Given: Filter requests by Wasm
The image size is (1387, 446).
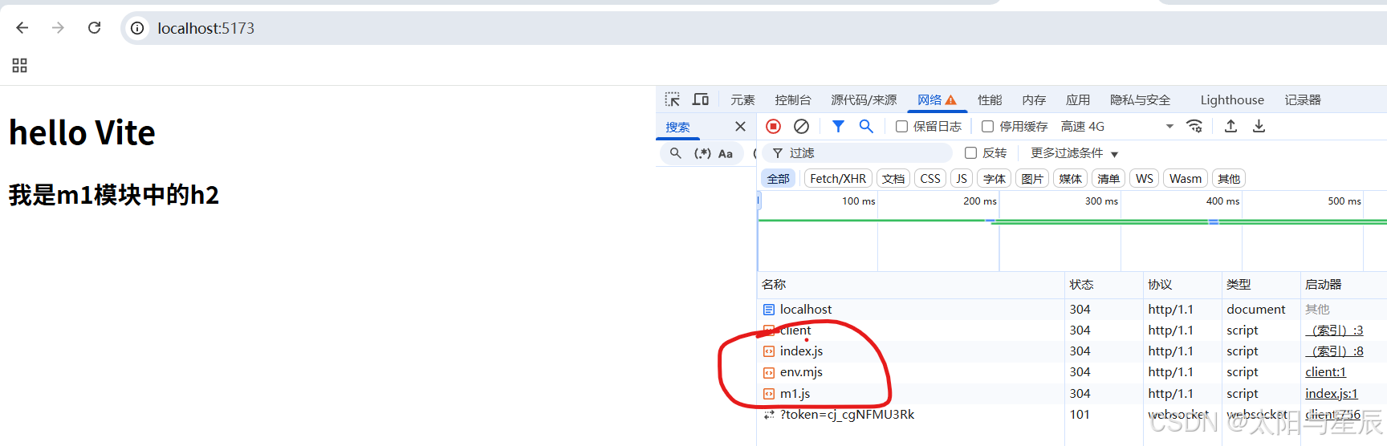Looking at the screenshot, I should (1186, 179).
